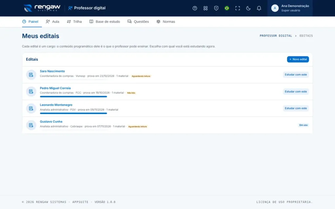Go to the Base de estudo tab
This screenshot has height=209, width=335.
pos(105,22)
